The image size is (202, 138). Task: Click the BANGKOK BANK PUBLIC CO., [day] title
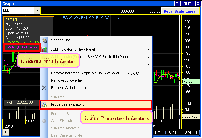(x=92, y=18)
